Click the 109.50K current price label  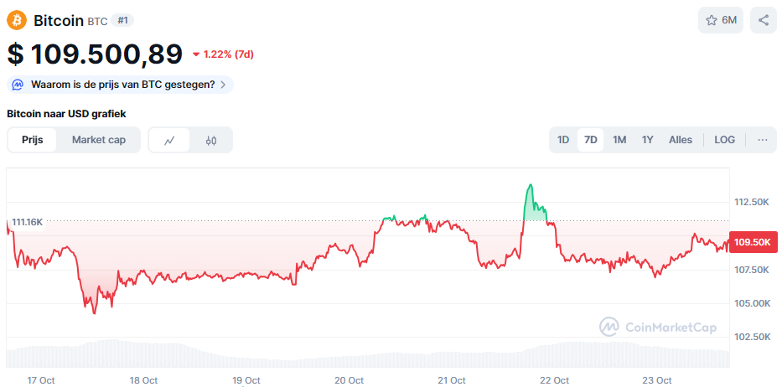coord(752,242)
